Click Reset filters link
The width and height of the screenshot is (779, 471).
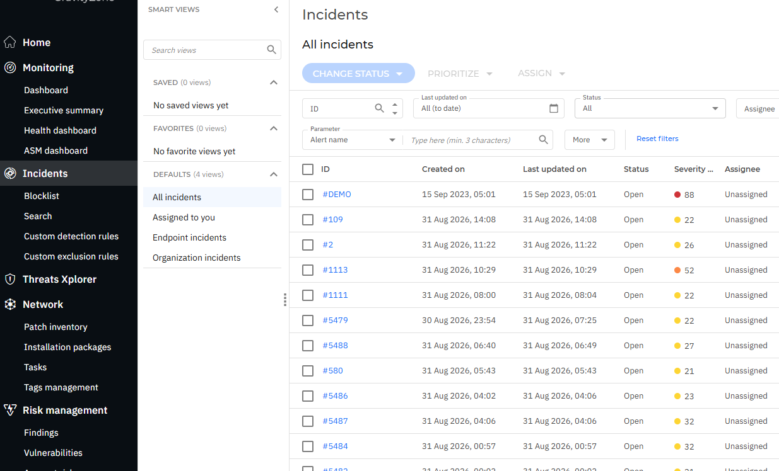[657, 139]
